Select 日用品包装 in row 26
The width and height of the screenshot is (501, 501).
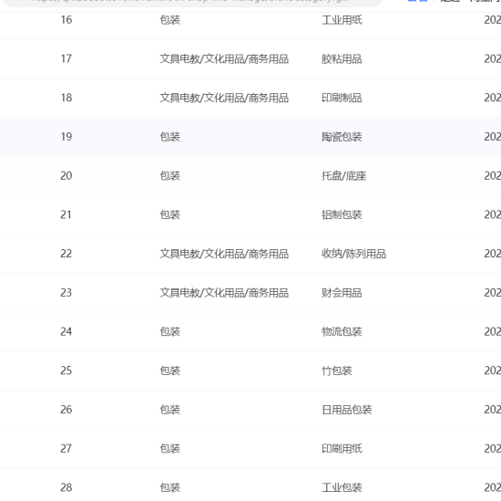point(347,410)
